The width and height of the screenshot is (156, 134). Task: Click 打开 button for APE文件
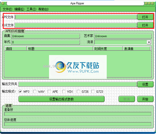pyautogui.click(x=145, y=17)
